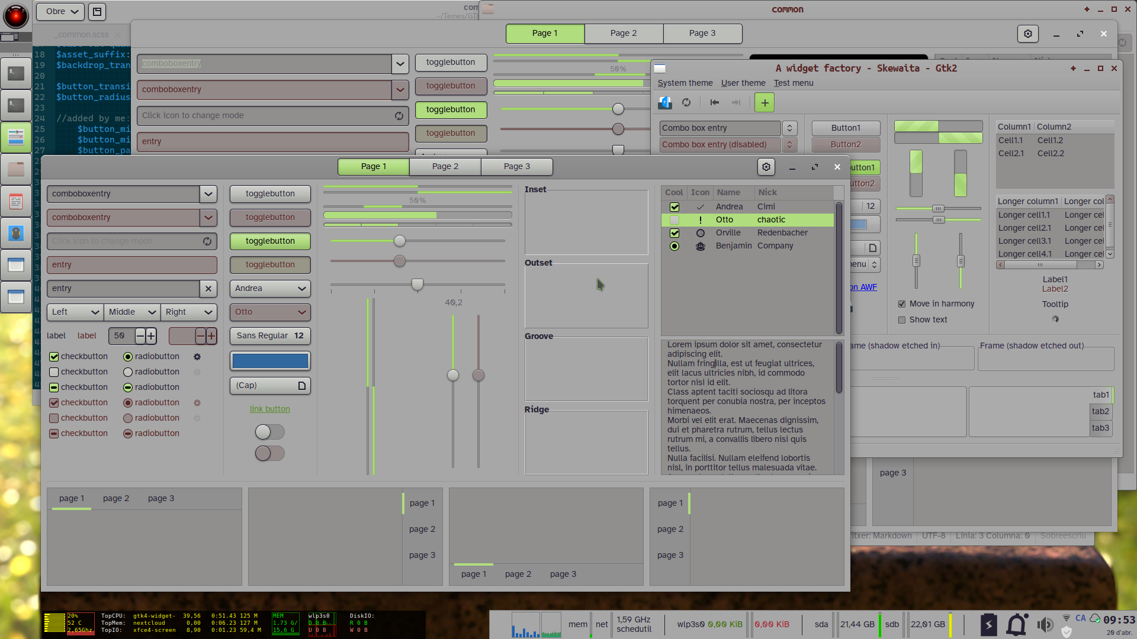1137x639 pixels.
Task: Click the link button
Action: [x=269, y=409]
